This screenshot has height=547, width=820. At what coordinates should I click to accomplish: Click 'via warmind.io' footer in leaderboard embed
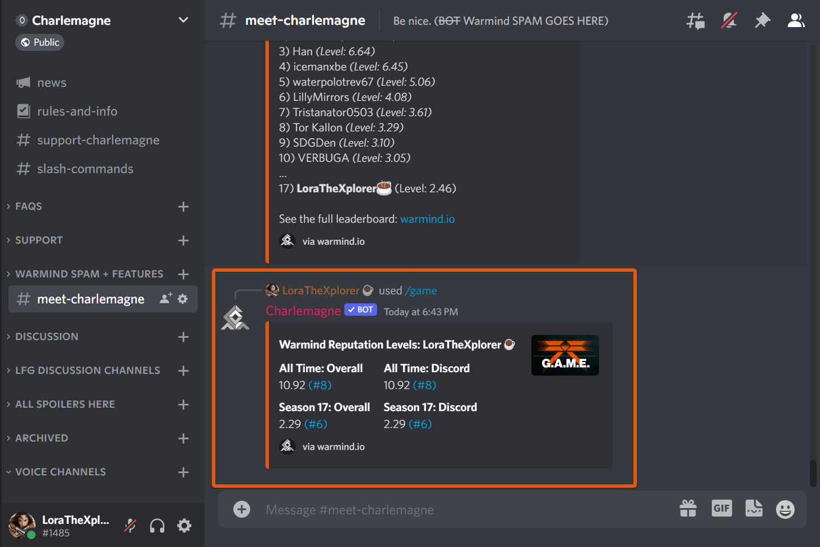point(333,241)
